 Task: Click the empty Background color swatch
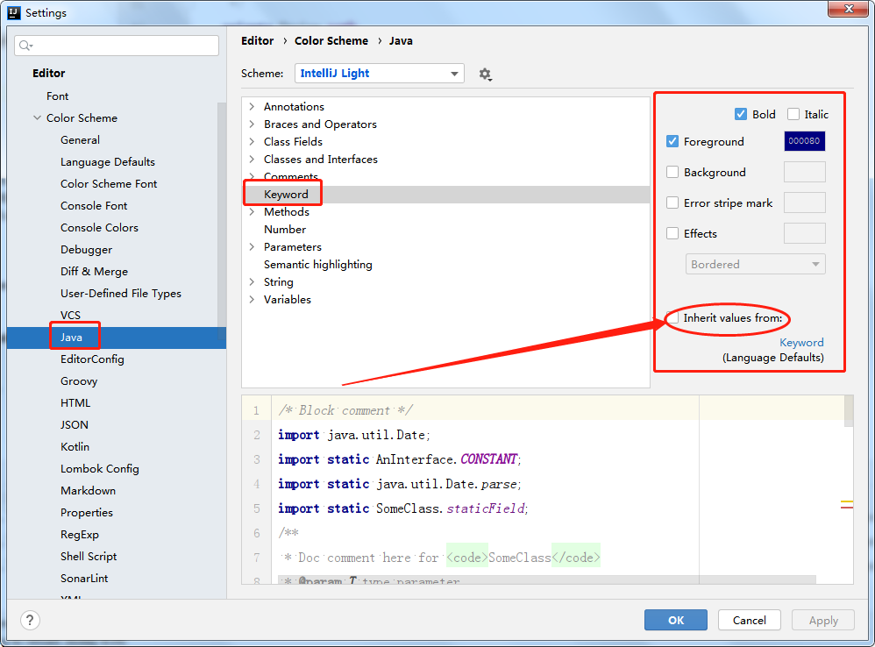pos(804,172)
